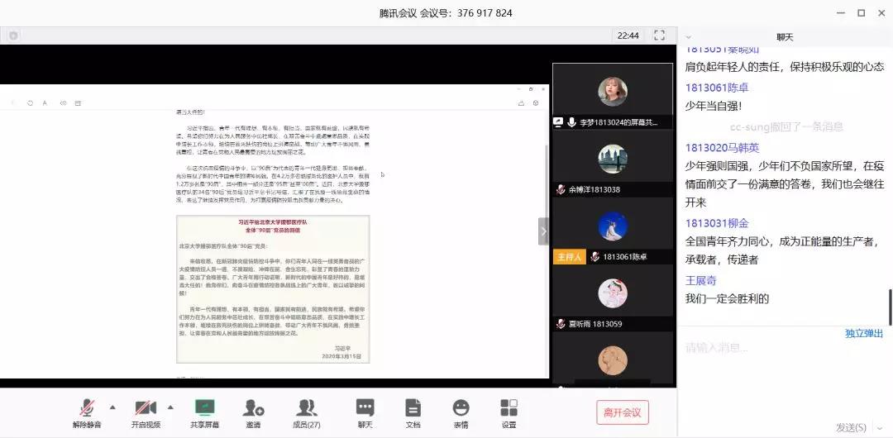Open the 表情 emoji reactions icon
The width and height of the screenshot is (893, 438).
tap(461, 412)
